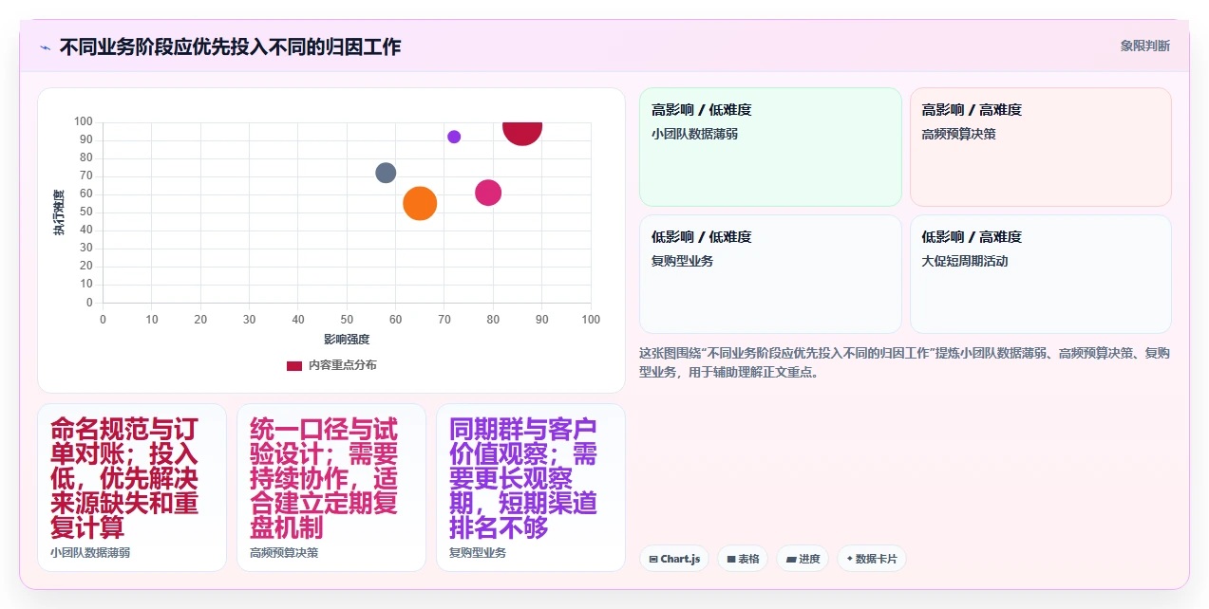Image resolution: width=1209 pixels, height=609 pixels.
Task: Click the Chart.js tag chip
Action: pyautogui.click(x=674, y=559)
